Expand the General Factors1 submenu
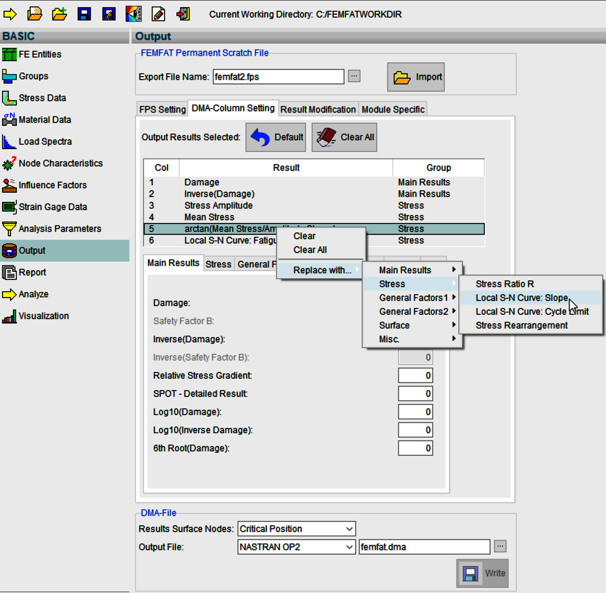The image size is (606, 593). click(413, 298)
